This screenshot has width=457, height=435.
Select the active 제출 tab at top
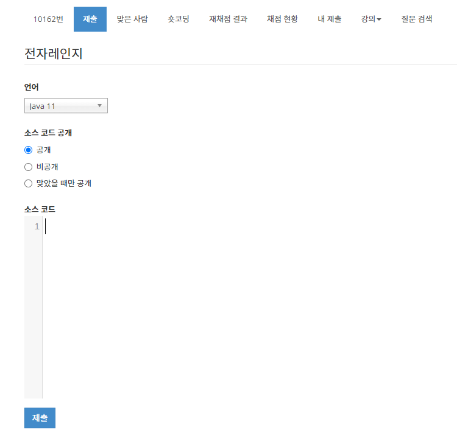click(x=90, y=19)
